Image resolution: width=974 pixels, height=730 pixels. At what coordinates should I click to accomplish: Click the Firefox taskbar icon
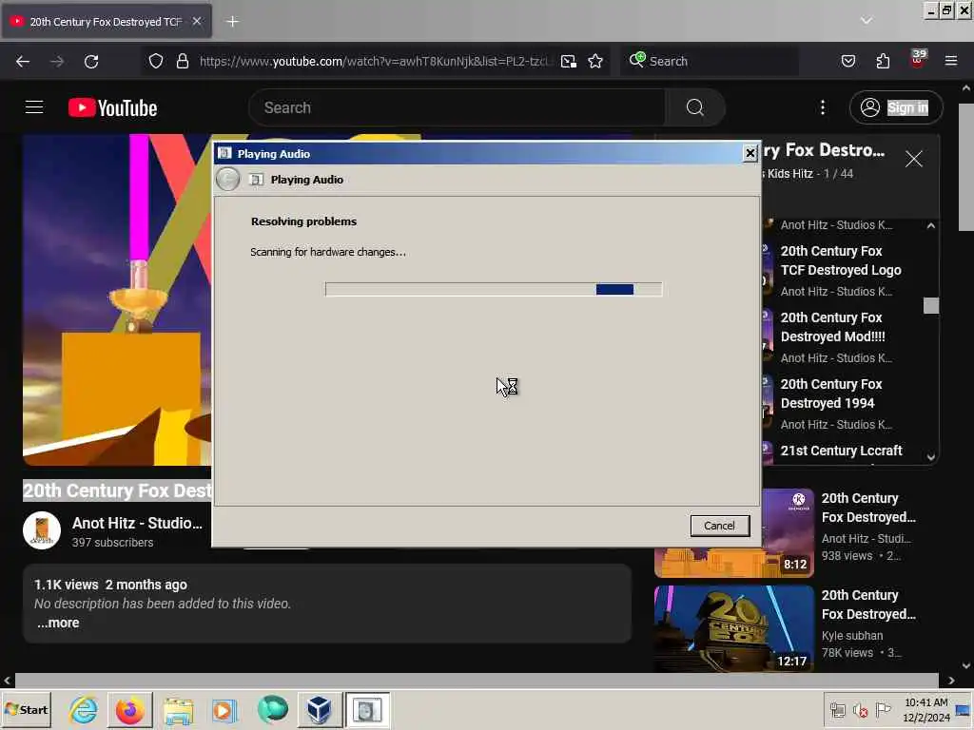130,710
